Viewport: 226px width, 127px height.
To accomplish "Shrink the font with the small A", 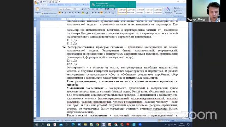I will (x=85, y=9).
